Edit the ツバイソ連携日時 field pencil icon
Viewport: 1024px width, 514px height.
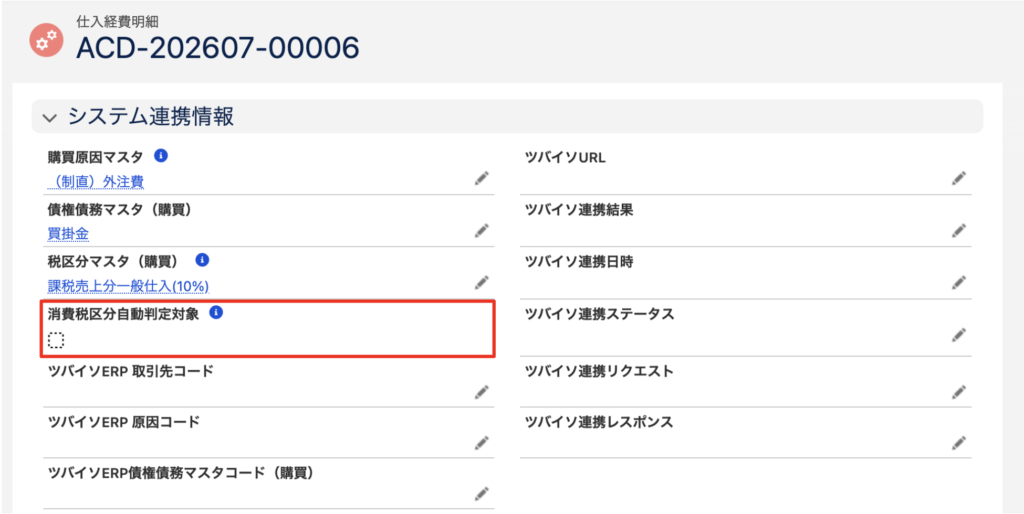959,283
